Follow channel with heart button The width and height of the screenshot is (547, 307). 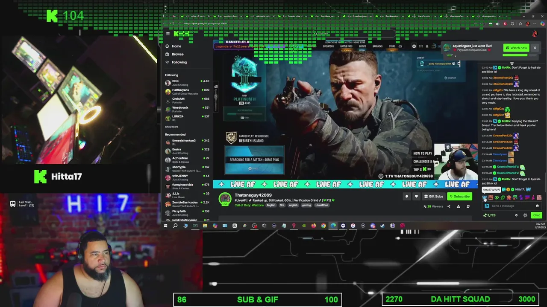point(416,197)
